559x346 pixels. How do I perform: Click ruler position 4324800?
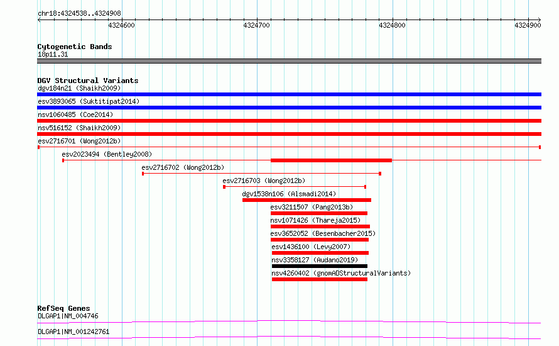click(x=392, y=25)
